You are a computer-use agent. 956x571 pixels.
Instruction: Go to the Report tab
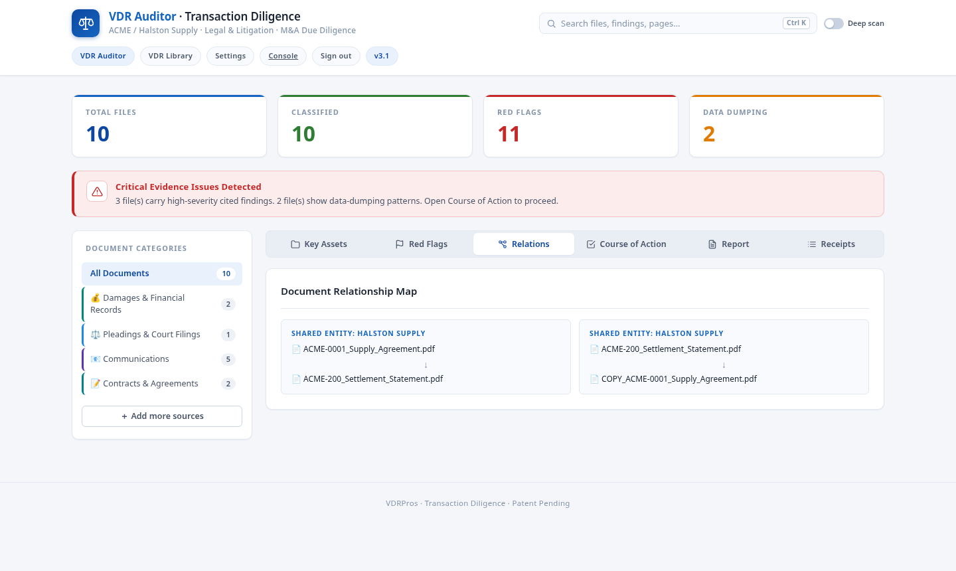click(728, 244)
